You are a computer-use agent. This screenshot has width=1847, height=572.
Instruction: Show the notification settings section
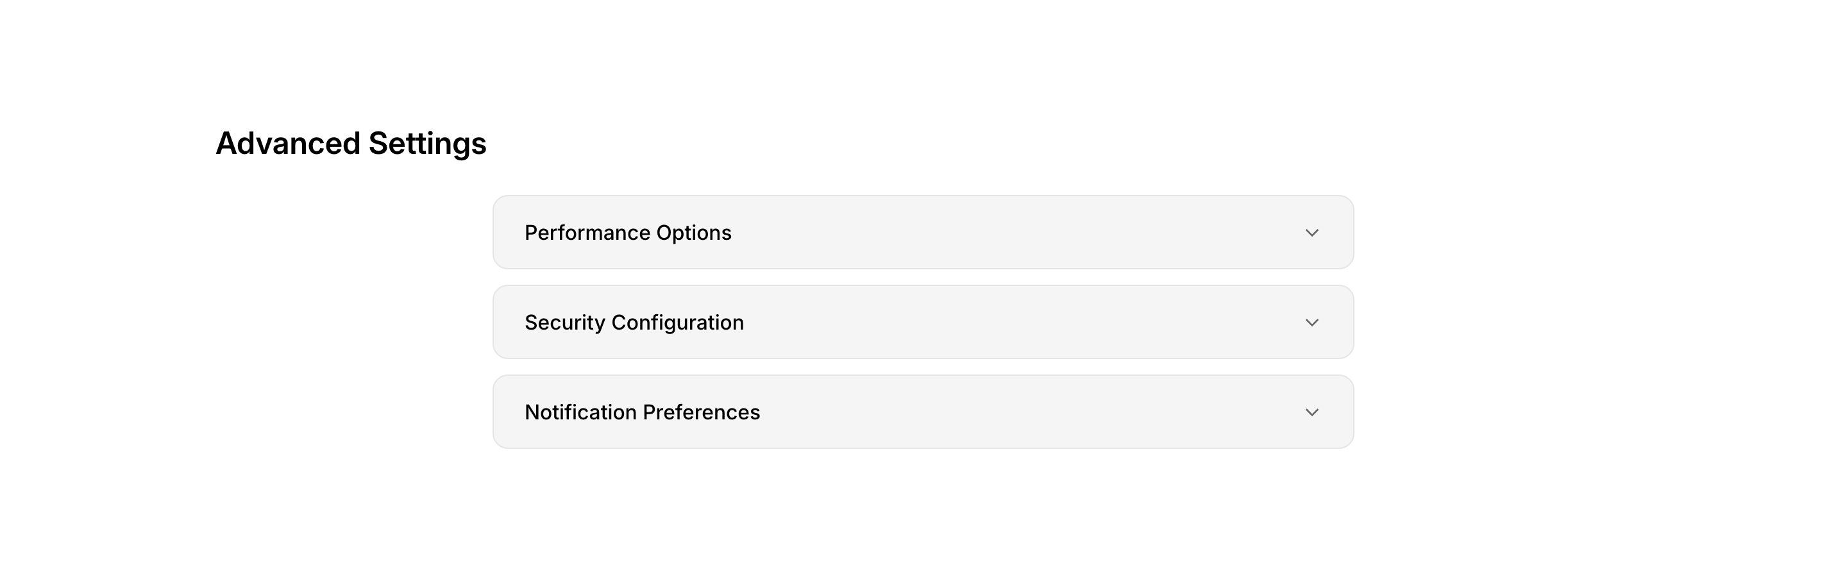tap(922, 412)
